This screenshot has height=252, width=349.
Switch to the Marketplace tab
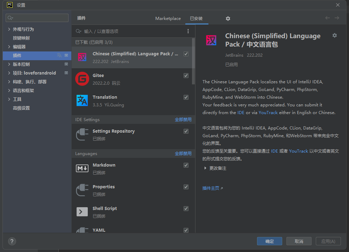pos(168,19)
